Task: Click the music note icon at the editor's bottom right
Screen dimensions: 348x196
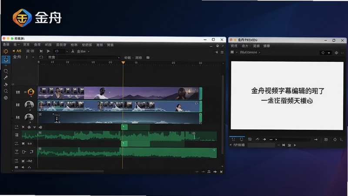Action: (209, 172)
